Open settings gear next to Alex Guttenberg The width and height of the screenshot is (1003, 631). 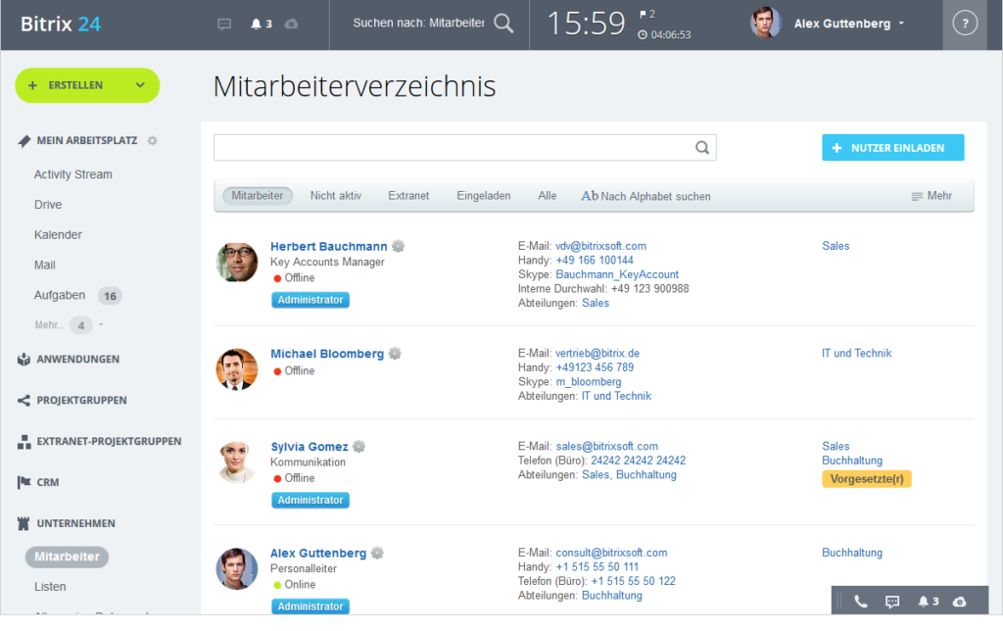pyautogui.click(x=377, y=553)
